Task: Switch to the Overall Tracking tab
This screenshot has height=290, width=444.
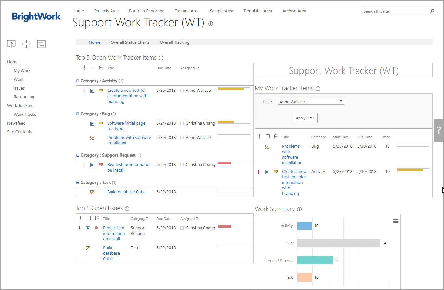Action: click(x=175, y=42)
